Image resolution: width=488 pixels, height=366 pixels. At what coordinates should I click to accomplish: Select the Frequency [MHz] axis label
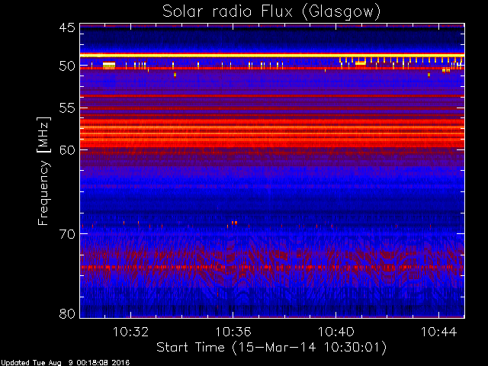[43, 171]
